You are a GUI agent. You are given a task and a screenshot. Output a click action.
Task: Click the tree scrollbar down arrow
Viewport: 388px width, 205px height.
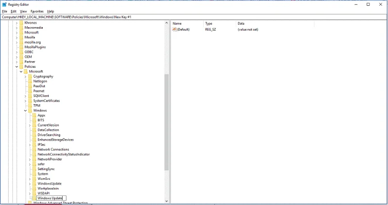(x=166, y=201)
